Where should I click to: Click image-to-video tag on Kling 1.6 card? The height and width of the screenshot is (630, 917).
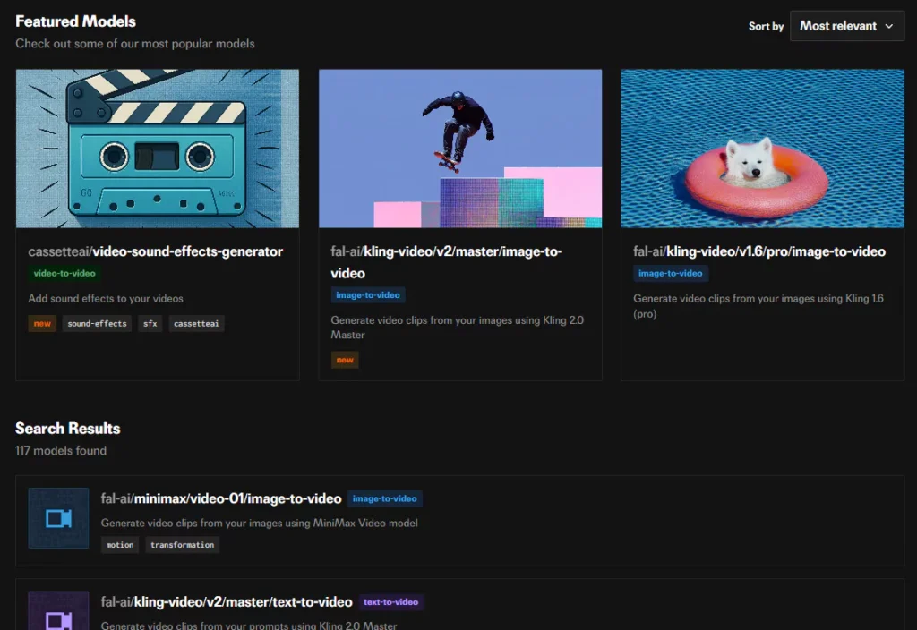point(671,274)
